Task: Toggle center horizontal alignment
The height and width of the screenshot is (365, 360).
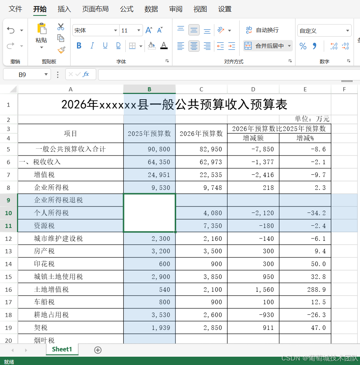Action: click(x=194, y=46)
